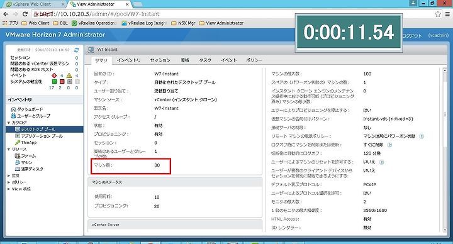Open マシン under リソース
453x244 pixels.
(23, 162)
